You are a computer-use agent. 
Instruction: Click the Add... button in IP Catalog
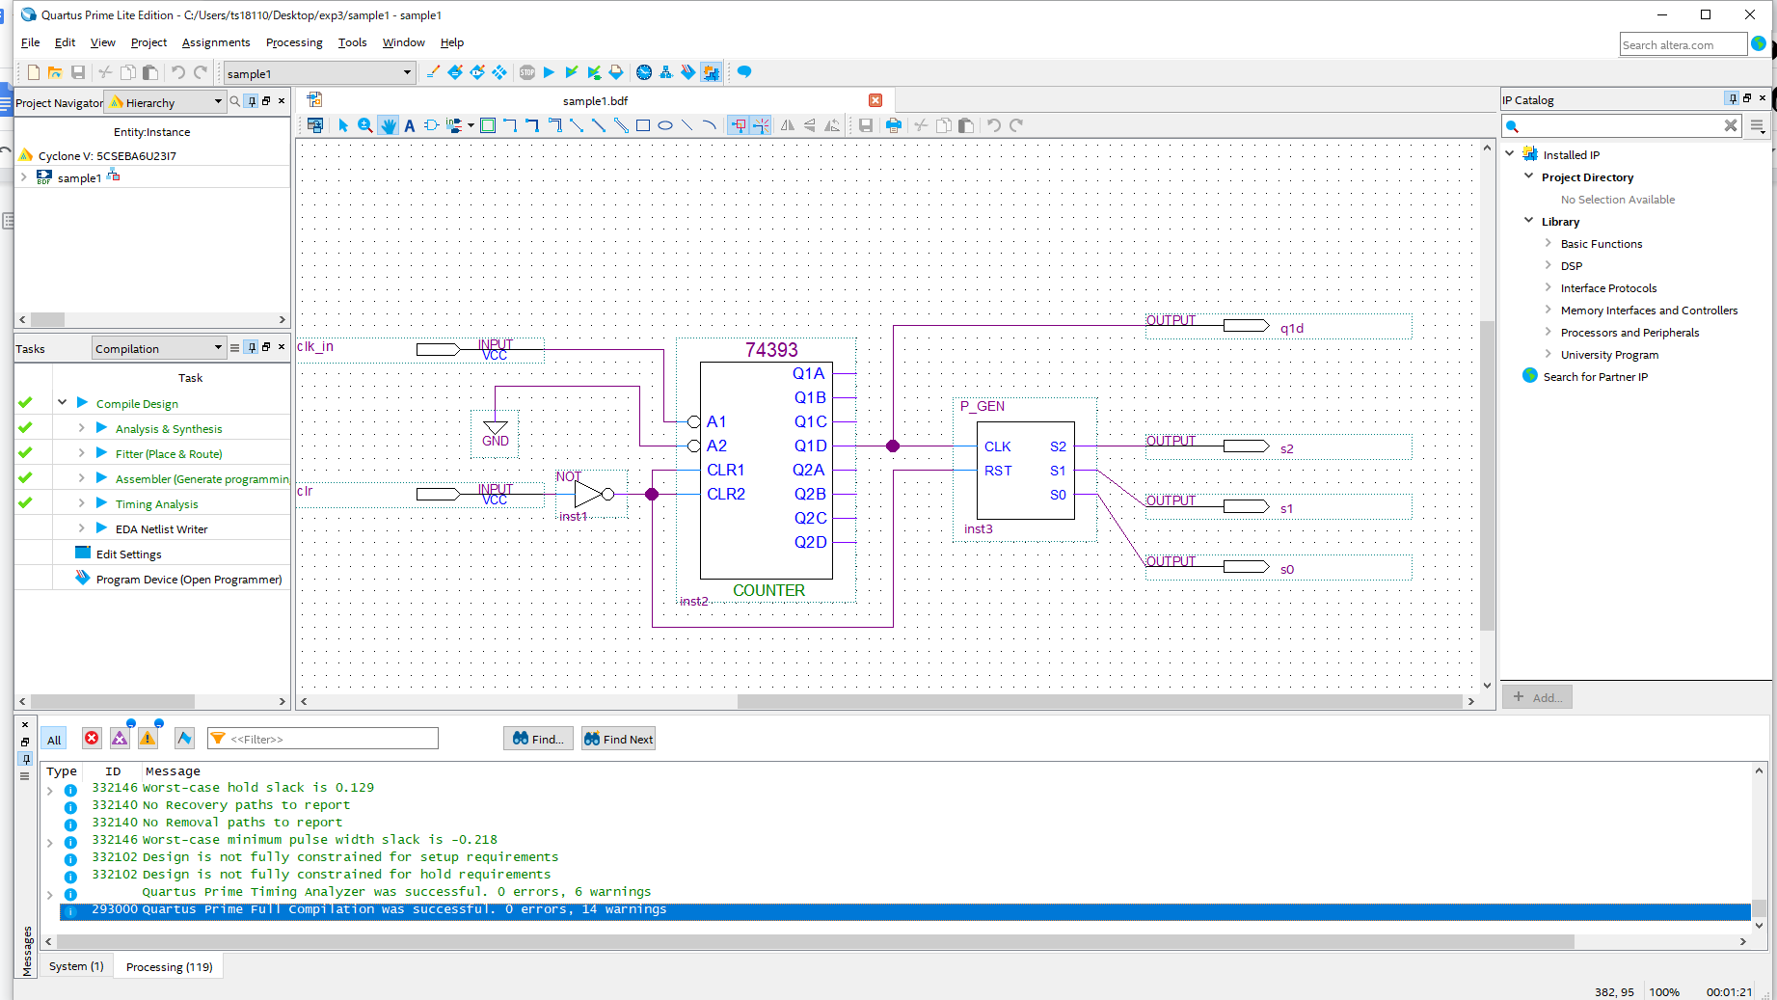(x=1537, y=697)
